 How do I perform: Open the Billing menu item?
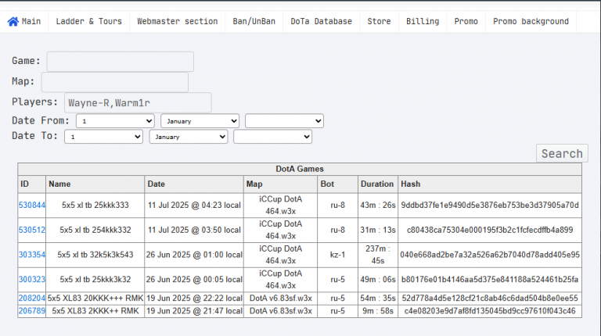423,21
